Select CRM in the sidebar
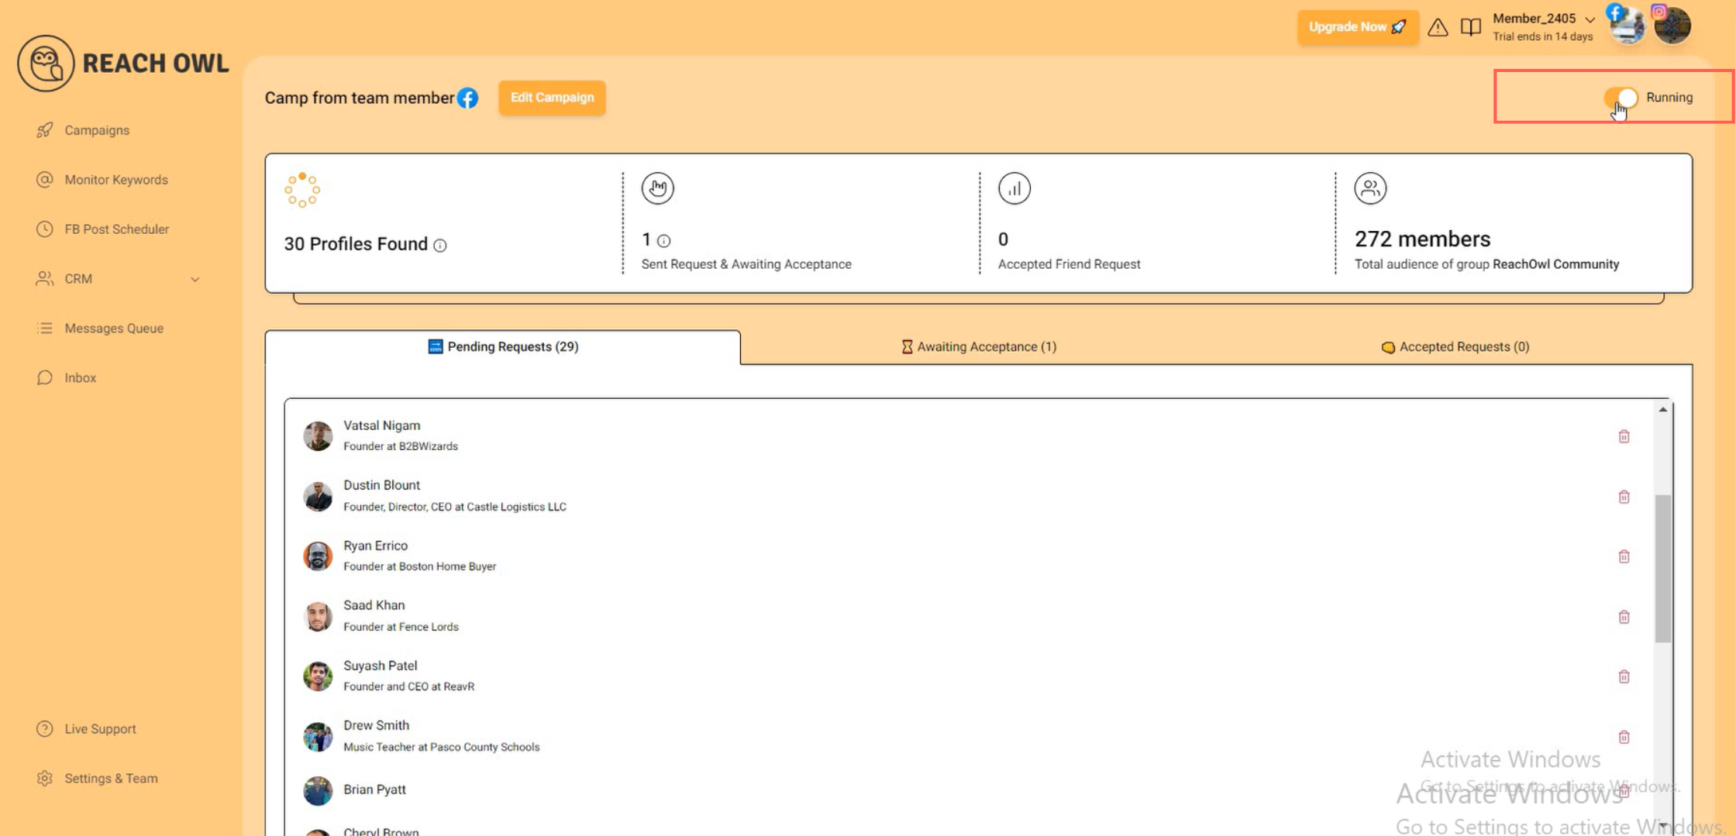Image resolution: width=1736 pixels, height=836 pixels. click(x=78, y=279)
